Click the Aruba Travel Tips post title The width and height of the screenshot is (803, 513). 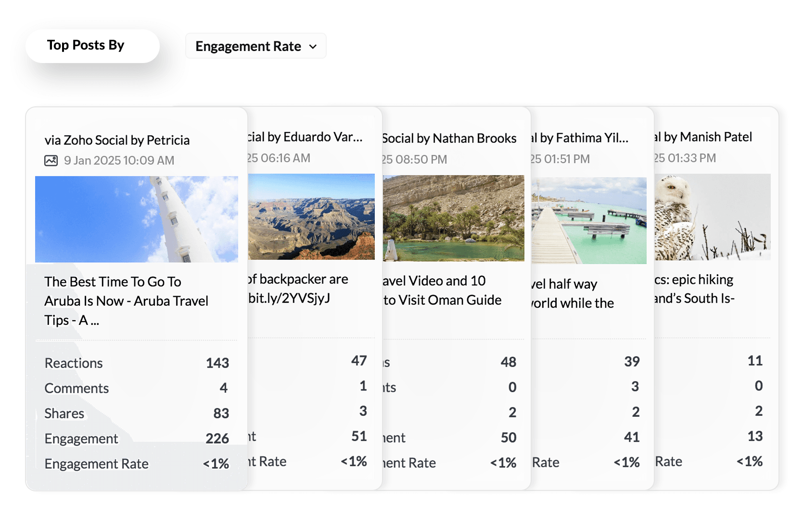point(126,301)
